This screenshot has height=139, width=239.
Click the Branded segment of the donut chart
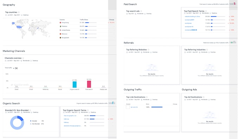point(21,118)
